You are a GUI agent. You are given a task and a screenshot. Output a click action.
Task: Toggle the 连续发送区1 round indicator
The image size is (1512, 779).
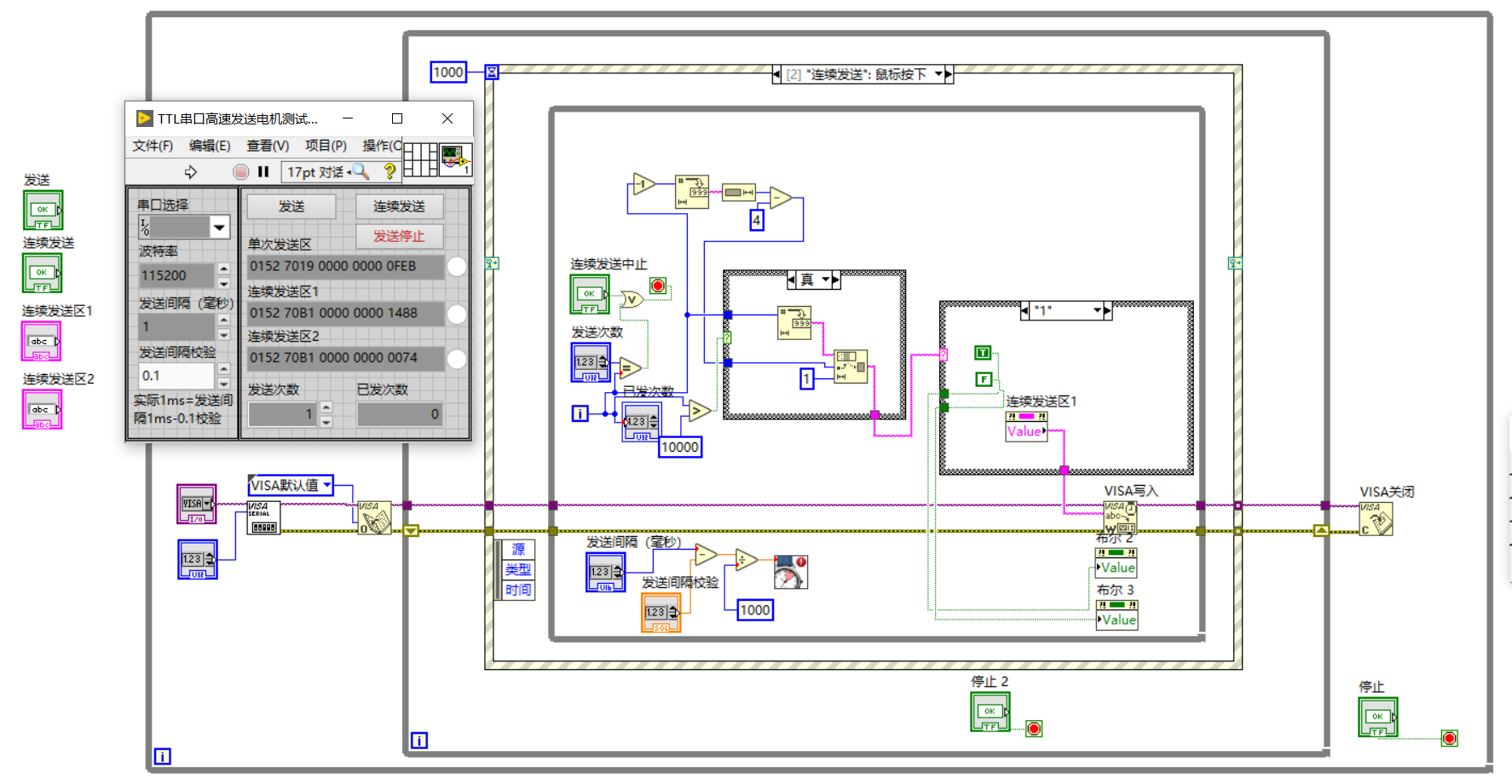pos(457,314)
